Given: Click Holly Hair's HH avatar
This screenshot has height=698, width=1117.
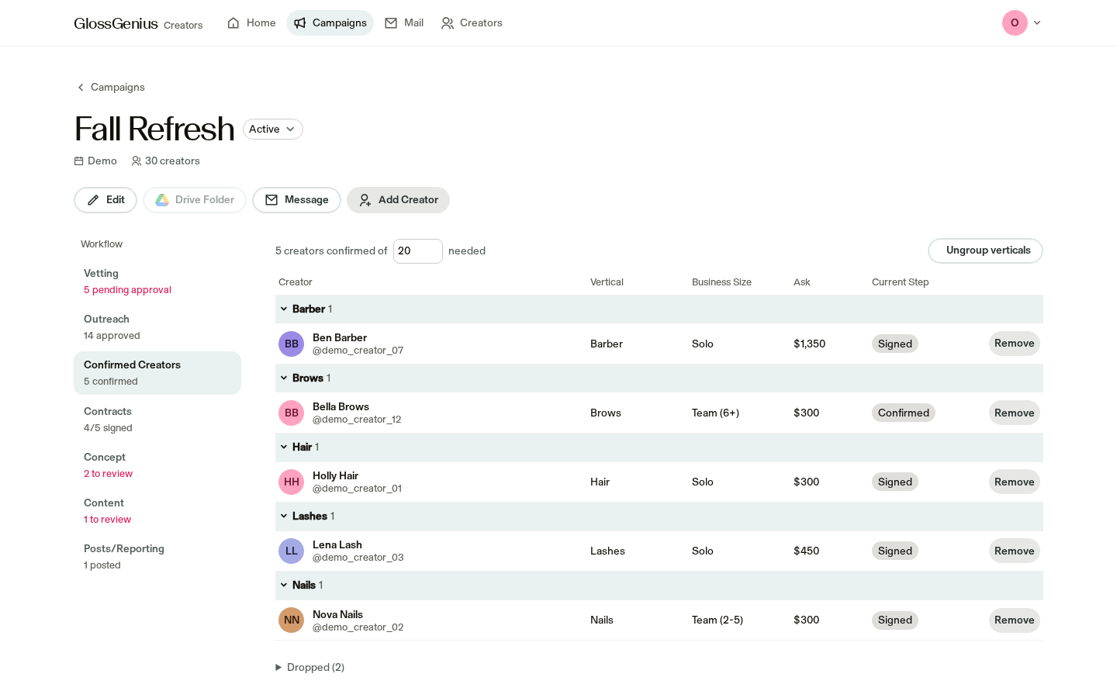Looking at the screenshot, I should [292, 482].
